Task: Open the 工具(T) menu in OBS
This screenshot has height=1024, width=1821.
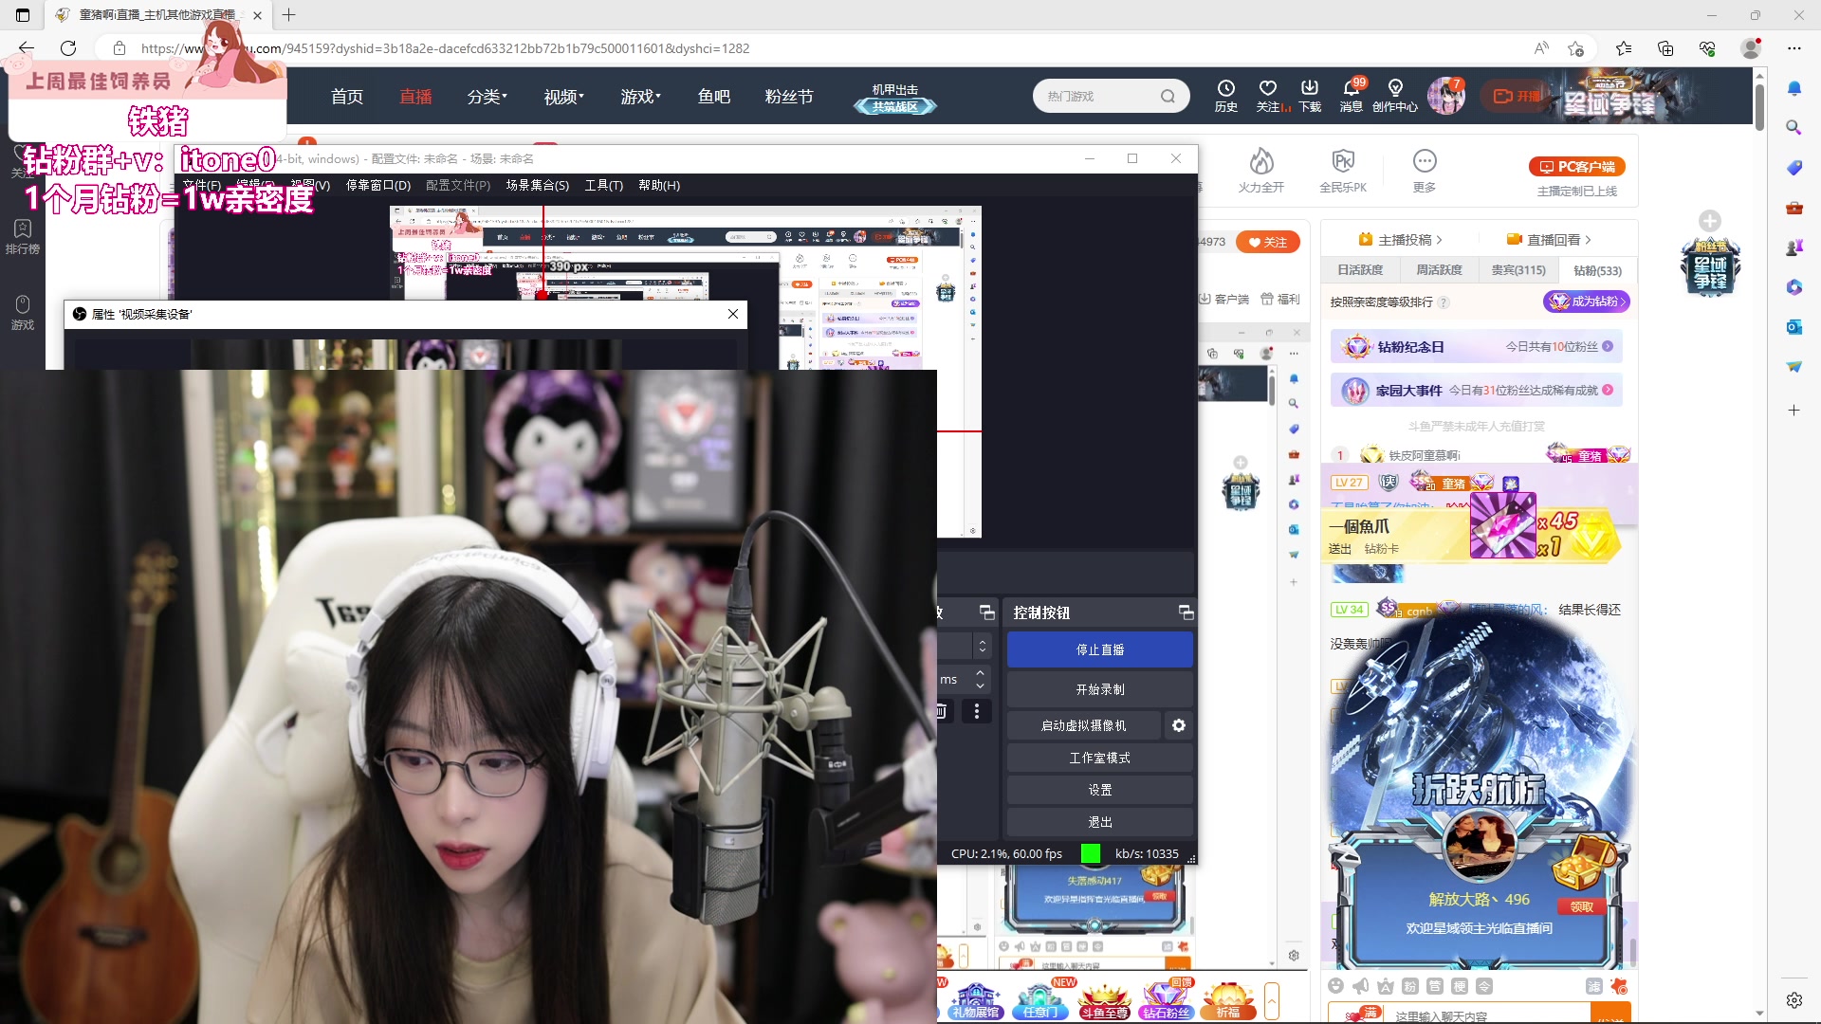Action: pyautogui.click(x=603, y=185)
